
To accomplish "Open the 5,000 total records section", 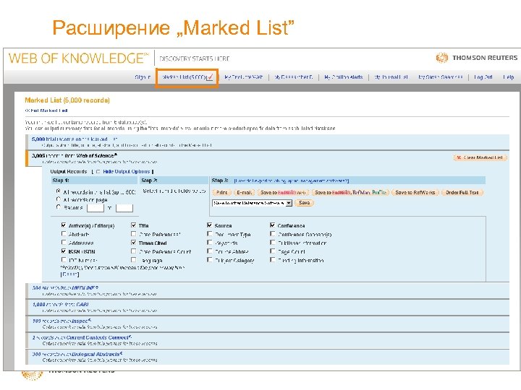I will pyautogui.click(x=75, y=139).
